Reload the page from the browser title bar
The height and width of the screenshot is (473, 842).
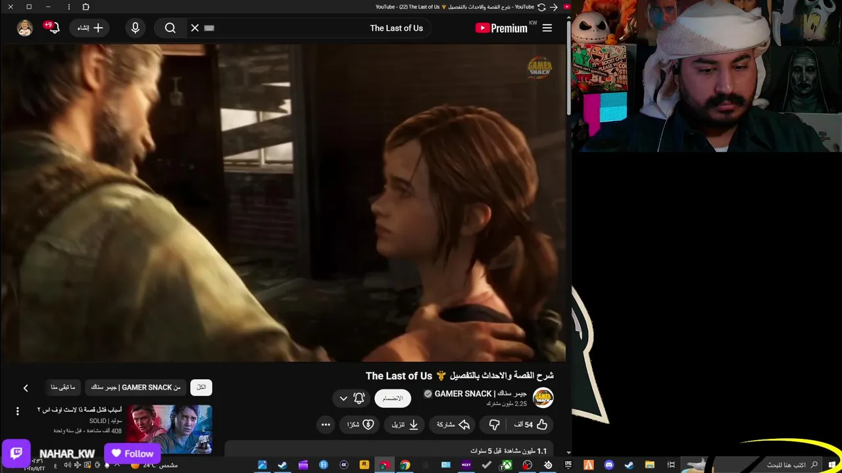point(541,7)
